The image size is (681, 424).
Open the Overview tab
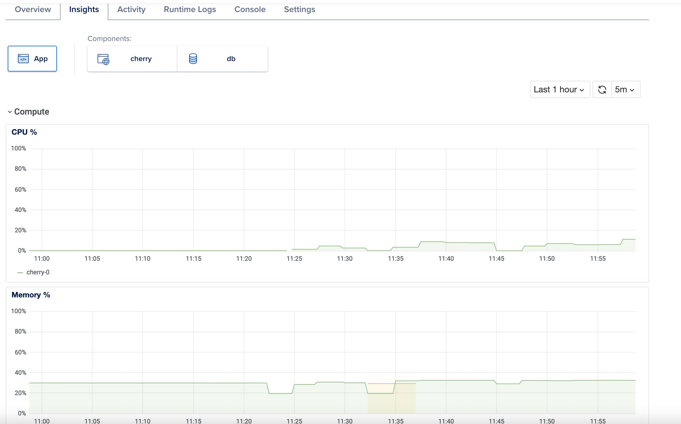[x=33, y=10]
